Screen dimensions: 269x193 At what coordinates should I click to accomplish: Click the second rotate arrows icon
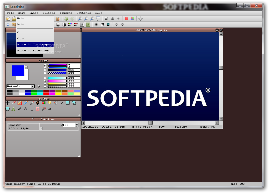(122, 25)
